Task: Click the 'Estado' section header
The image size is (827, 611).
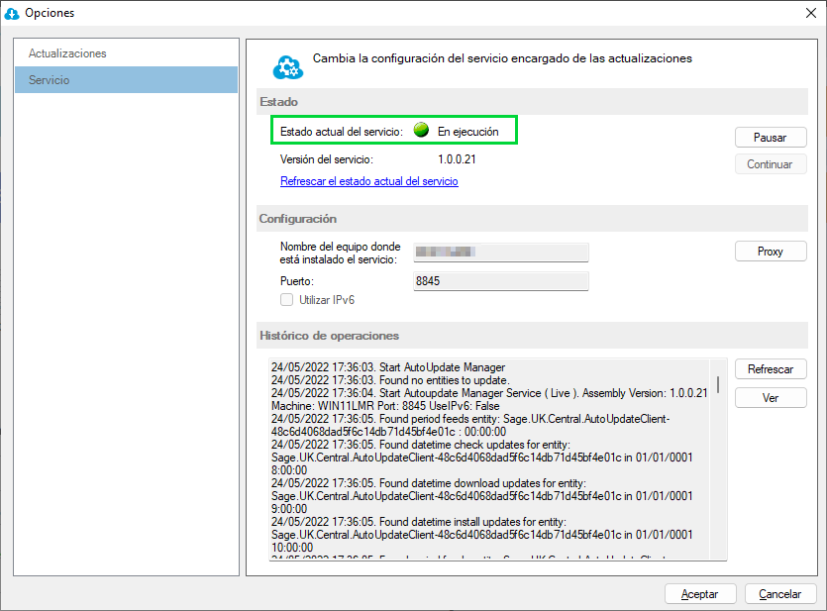Action: [278, 102]
